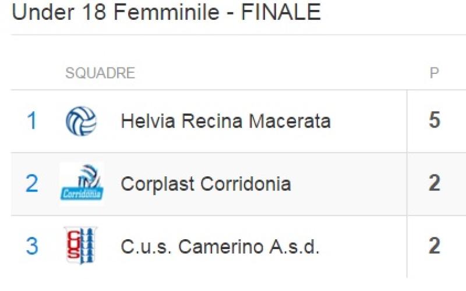Viewport: 466px width, 291px height.
Task: Select rank number 2 in the standings
Action: point(31,184)
